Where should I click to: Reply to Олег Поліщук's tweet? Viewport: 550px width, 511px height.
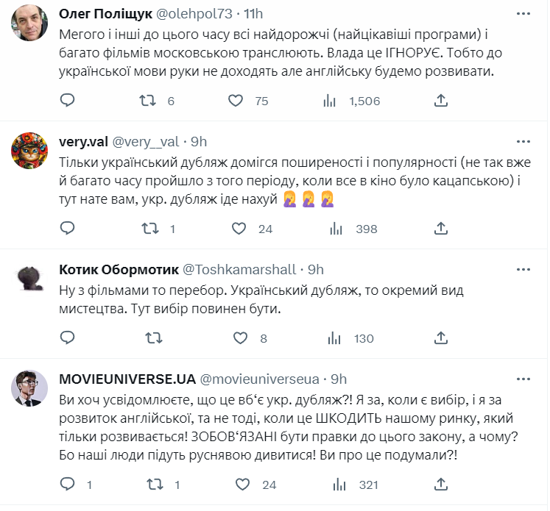pyautogui.click(x=67, y=100)
